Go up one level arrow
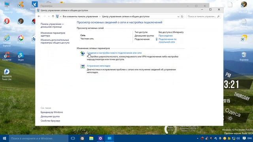The image size is (253, 142). coord(53,16)
